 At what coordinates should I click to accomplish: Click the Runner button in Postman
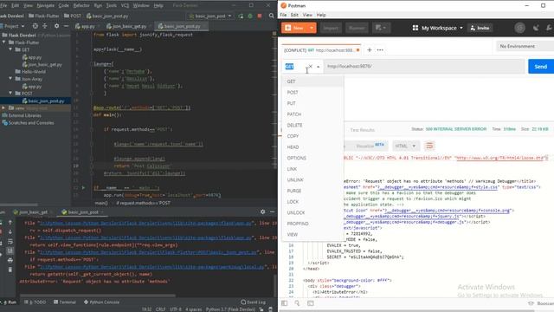357,28
